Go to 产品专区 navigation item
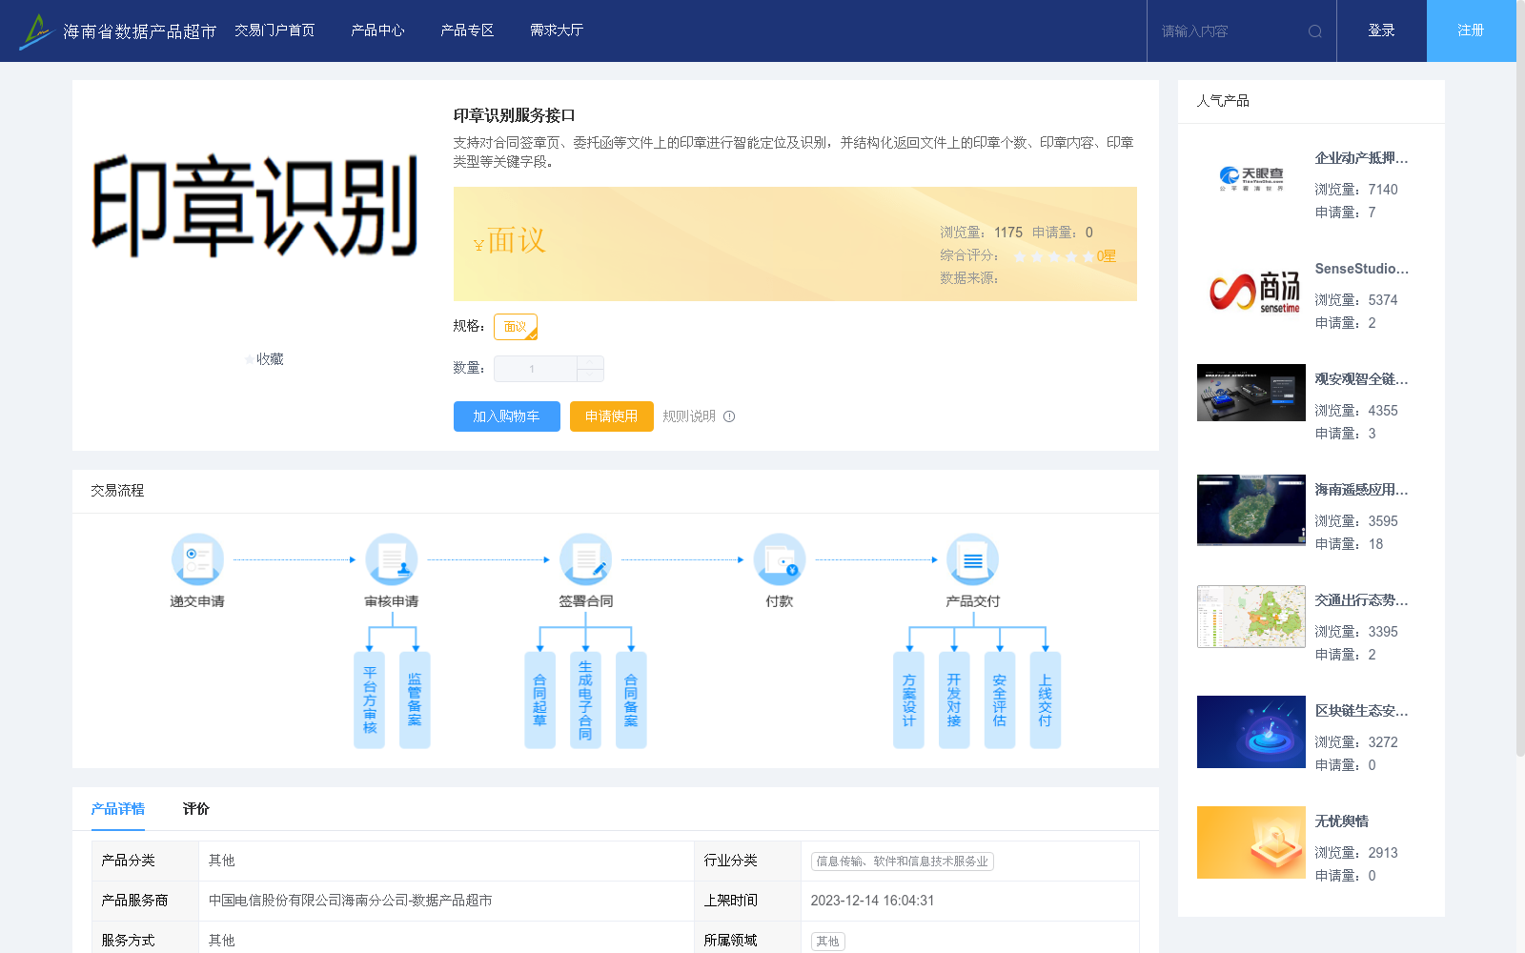1525x953 pixels. tap(467, 30)
